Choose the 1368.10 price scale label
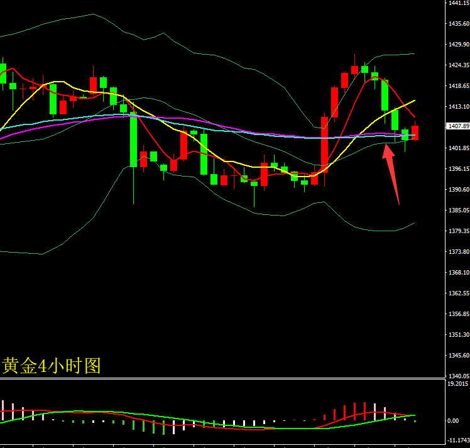Screen dimensions: 470x448 pyautogui.click(x=459, y=273)
